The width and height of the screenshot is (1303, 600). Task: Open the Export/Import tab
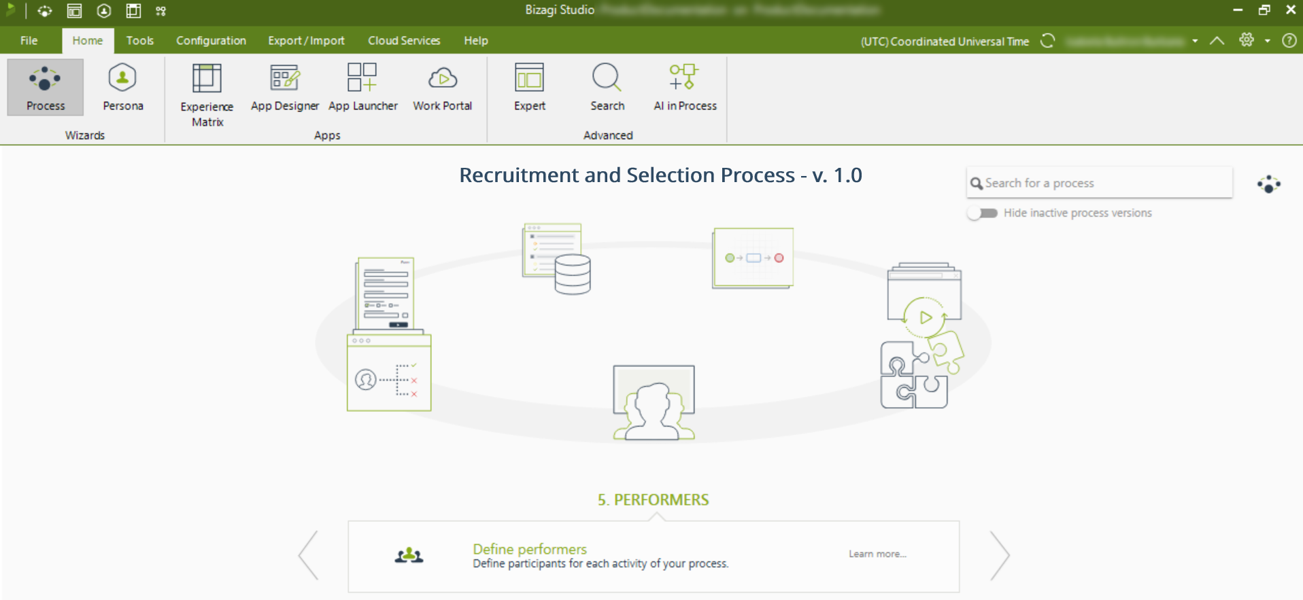click(306, 41)
